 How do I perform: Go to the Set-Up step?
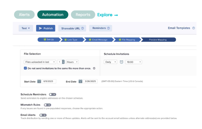pos(49,40)
